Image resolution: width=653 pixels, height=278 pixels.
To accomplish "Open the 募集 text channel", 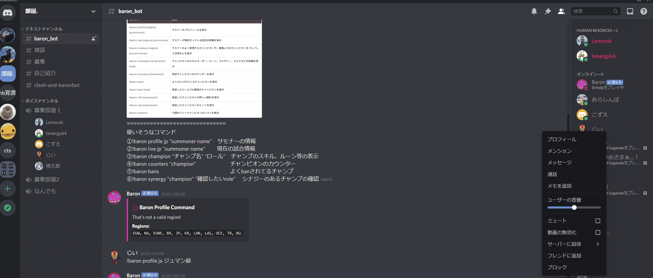I will [x=61, y=62].
